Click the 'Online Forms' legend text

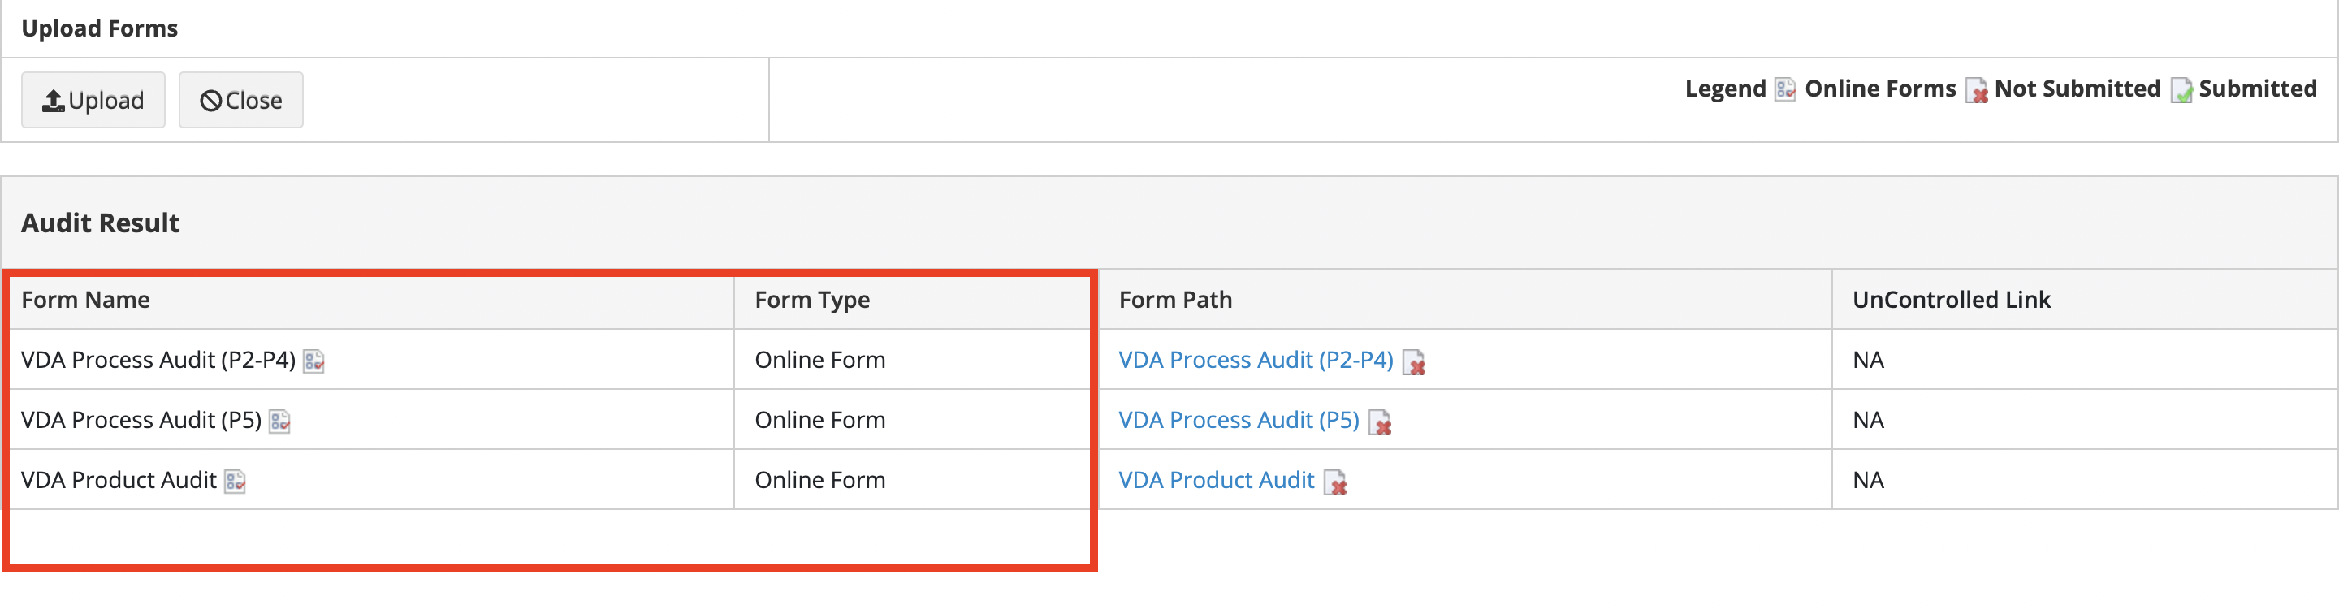coord(1879,88)
